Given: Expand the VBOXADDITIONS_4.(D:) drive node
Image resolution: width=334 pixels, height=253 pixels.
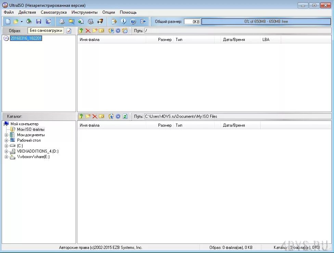Looking at the screenshot, I should [6, 151].
